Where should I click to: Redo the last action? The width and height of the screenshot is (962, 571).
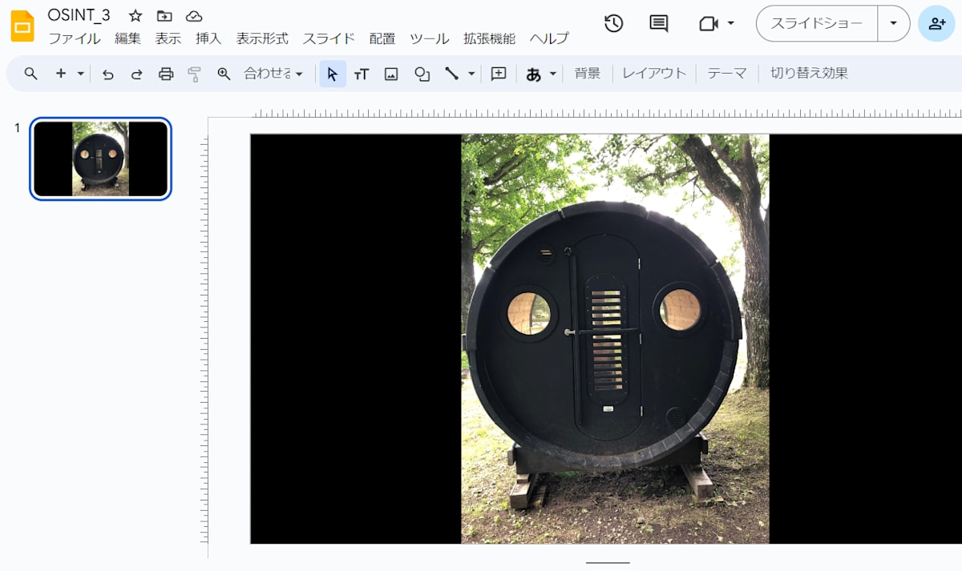coord(137,74)
